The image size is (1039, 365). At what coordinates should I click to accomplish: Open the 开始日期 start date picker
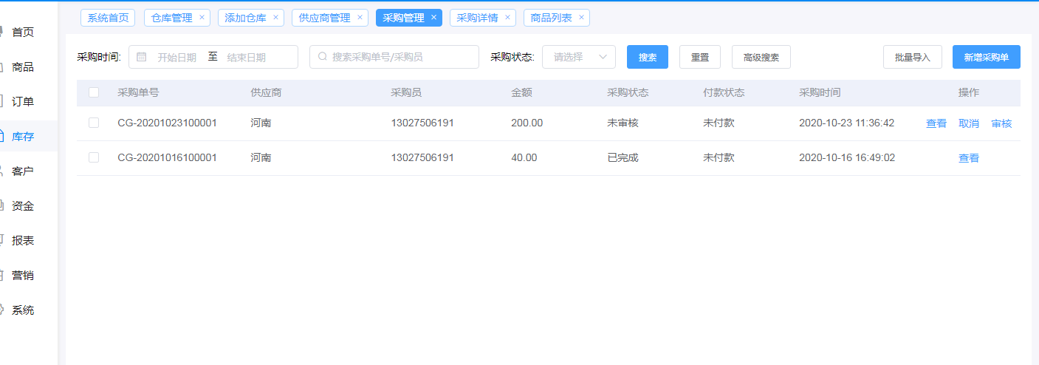(176, 57)
